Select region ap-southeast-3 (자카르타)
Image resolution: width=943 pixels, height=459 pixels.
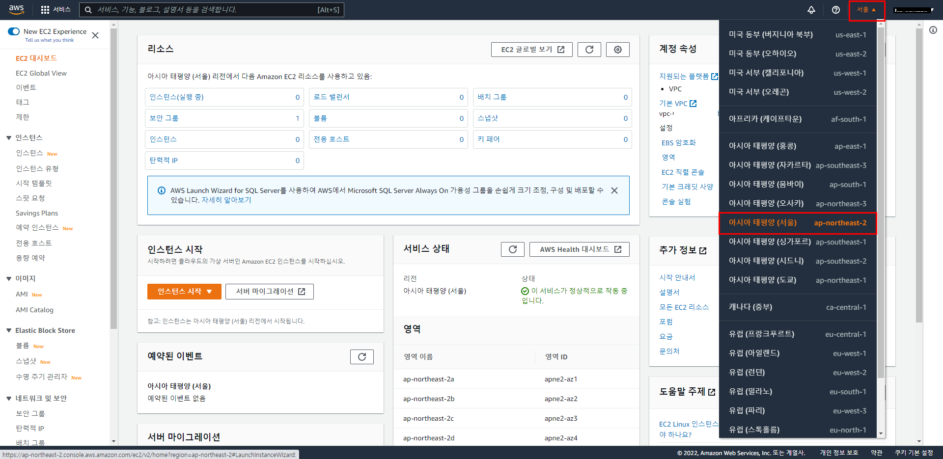(x=798, y=165)
